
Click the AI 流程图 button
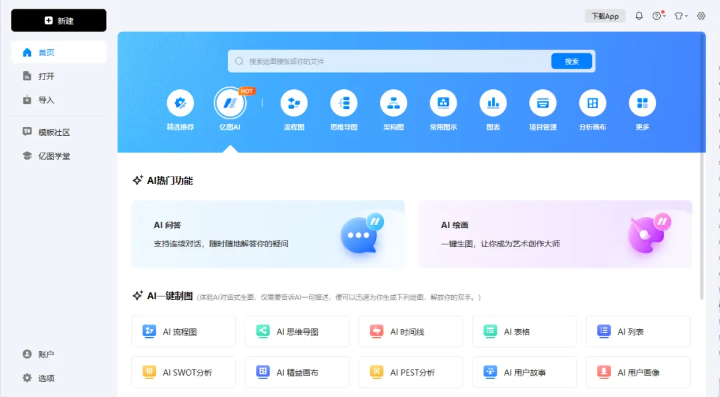tap(184, 331)
